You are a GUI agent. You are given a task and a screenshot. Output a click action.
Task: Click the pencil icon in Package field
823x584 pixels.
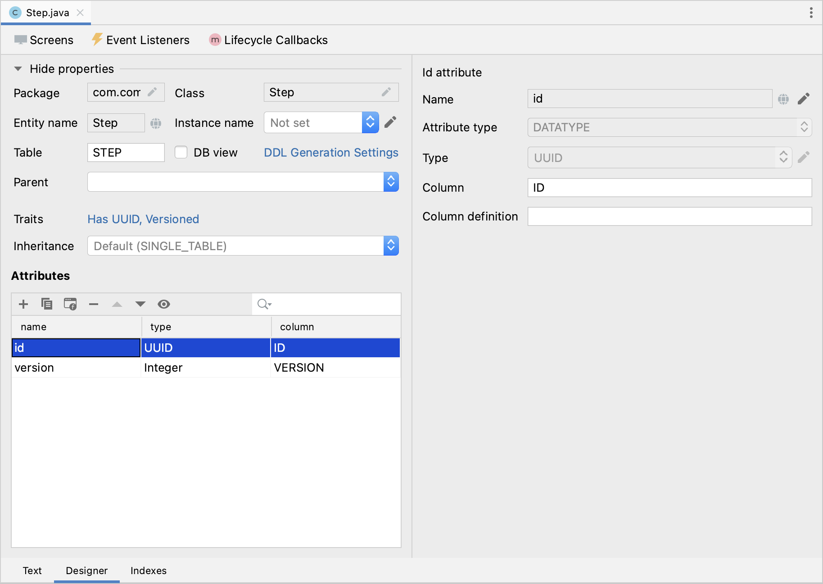pyautogui.click(x=153, y=92)
